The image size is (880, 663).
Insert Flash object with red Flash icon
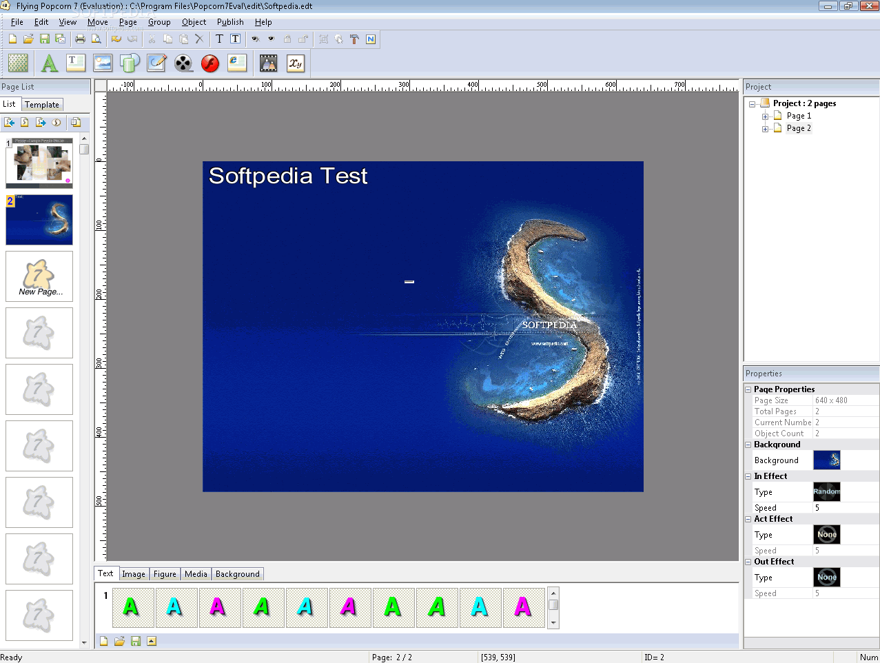pos(210,63)
